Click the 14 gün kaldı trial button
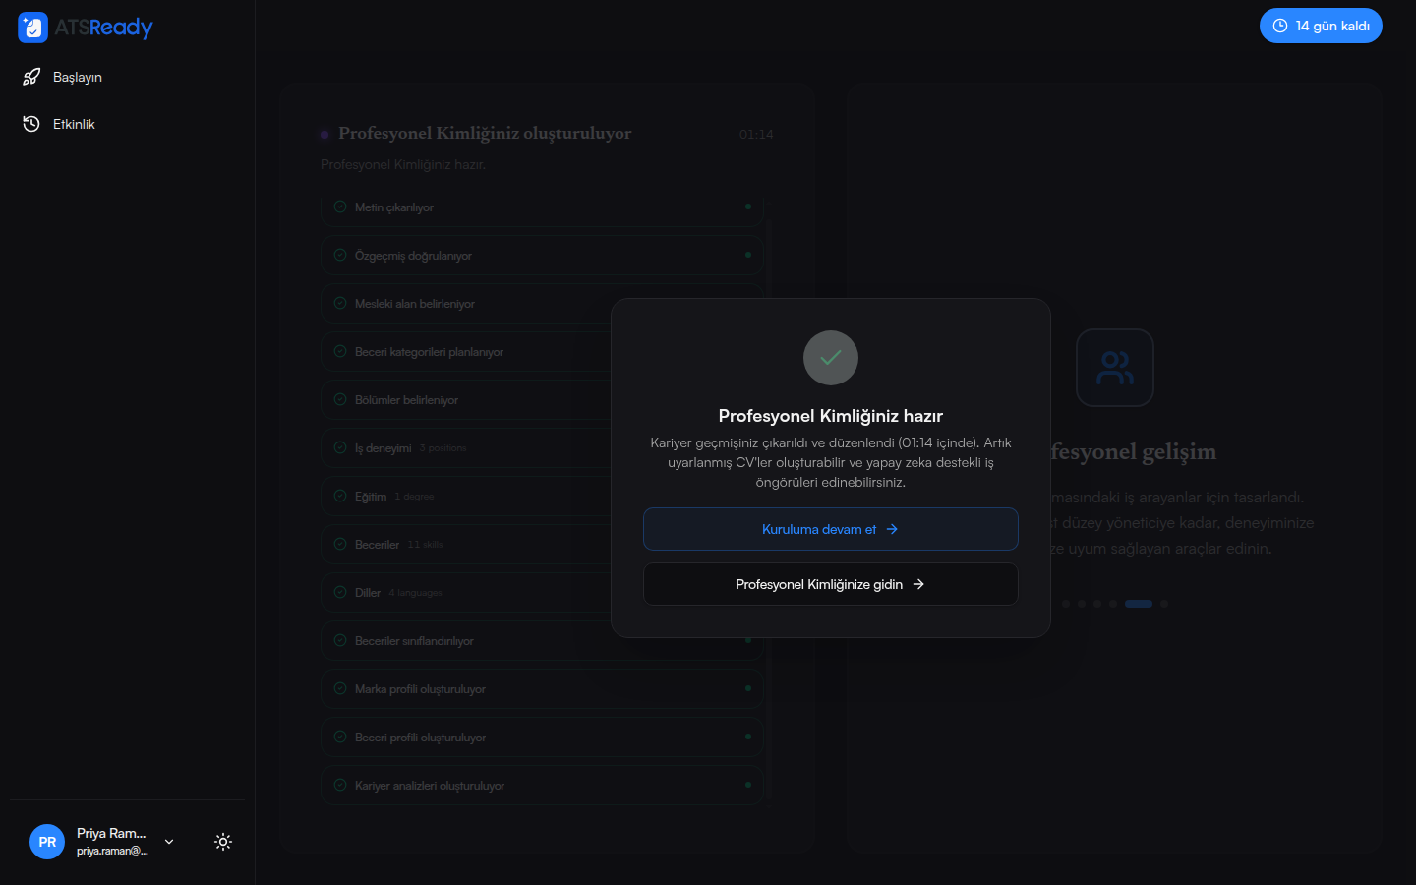 (1321, 26)
